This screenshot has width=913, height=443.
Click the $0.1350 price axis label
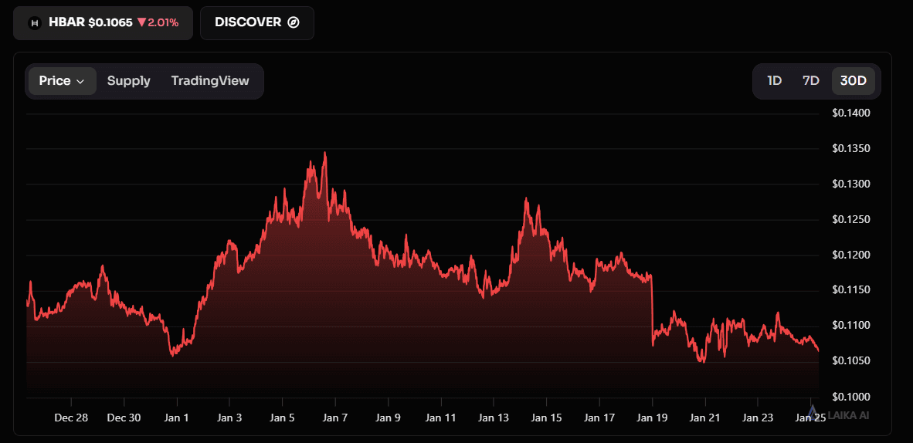[x=851, y=149]
